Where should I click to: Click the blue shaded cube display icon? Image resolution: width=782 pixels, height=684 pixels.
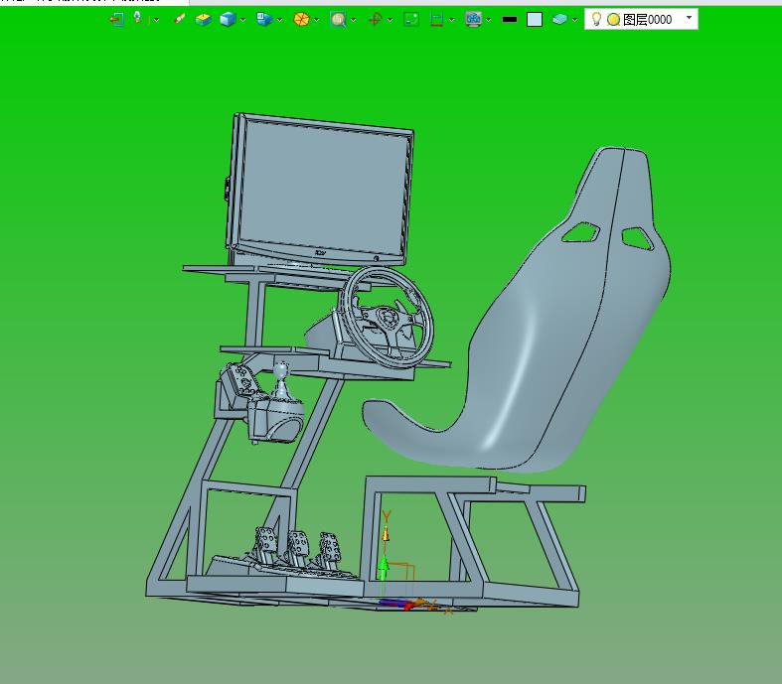tap(228, 20)
